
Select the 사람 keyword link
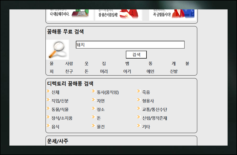coord(69,64)
